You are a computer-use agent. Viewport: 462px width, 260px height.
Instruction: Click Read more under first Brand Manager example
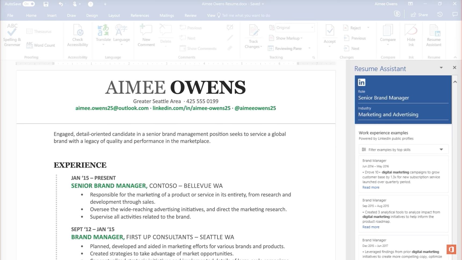tap(371, 187)
